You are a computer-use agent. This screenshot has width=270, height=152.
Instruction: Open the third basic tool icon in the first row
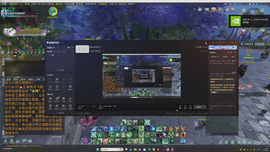pyautogui.click(x=63, y=99)
